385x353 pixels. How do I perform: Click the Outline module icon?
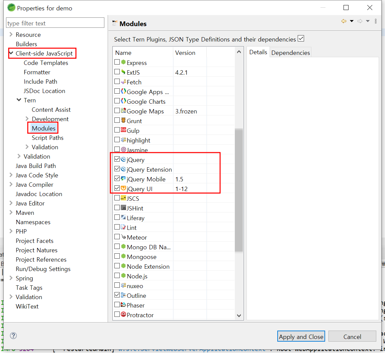(123, 295)
